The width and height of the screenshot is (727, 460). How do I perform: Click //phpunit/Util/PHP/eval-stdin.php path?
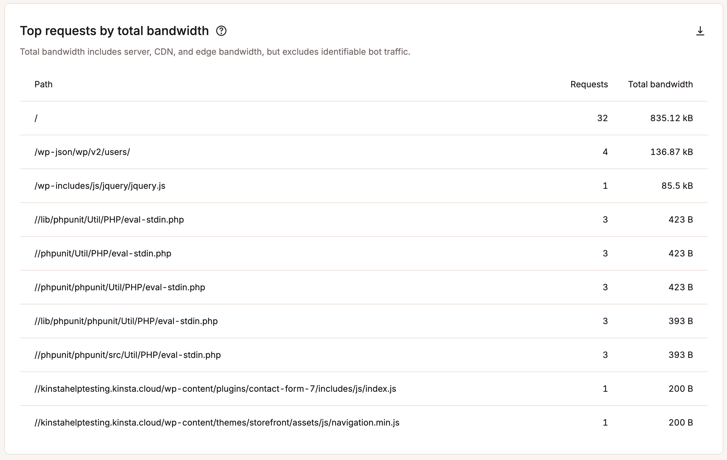pyautogui.click(x=103, y=253)
